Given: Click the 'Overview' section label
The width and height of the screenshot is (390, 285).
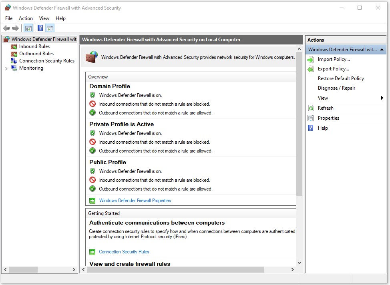Looking at the screenshot, I should pyautogui.click(x=98, y=77).
